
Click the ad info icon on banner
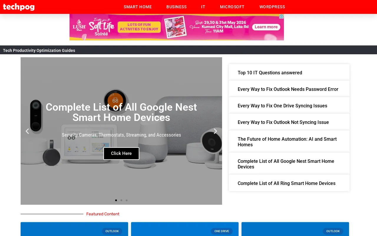281,17
